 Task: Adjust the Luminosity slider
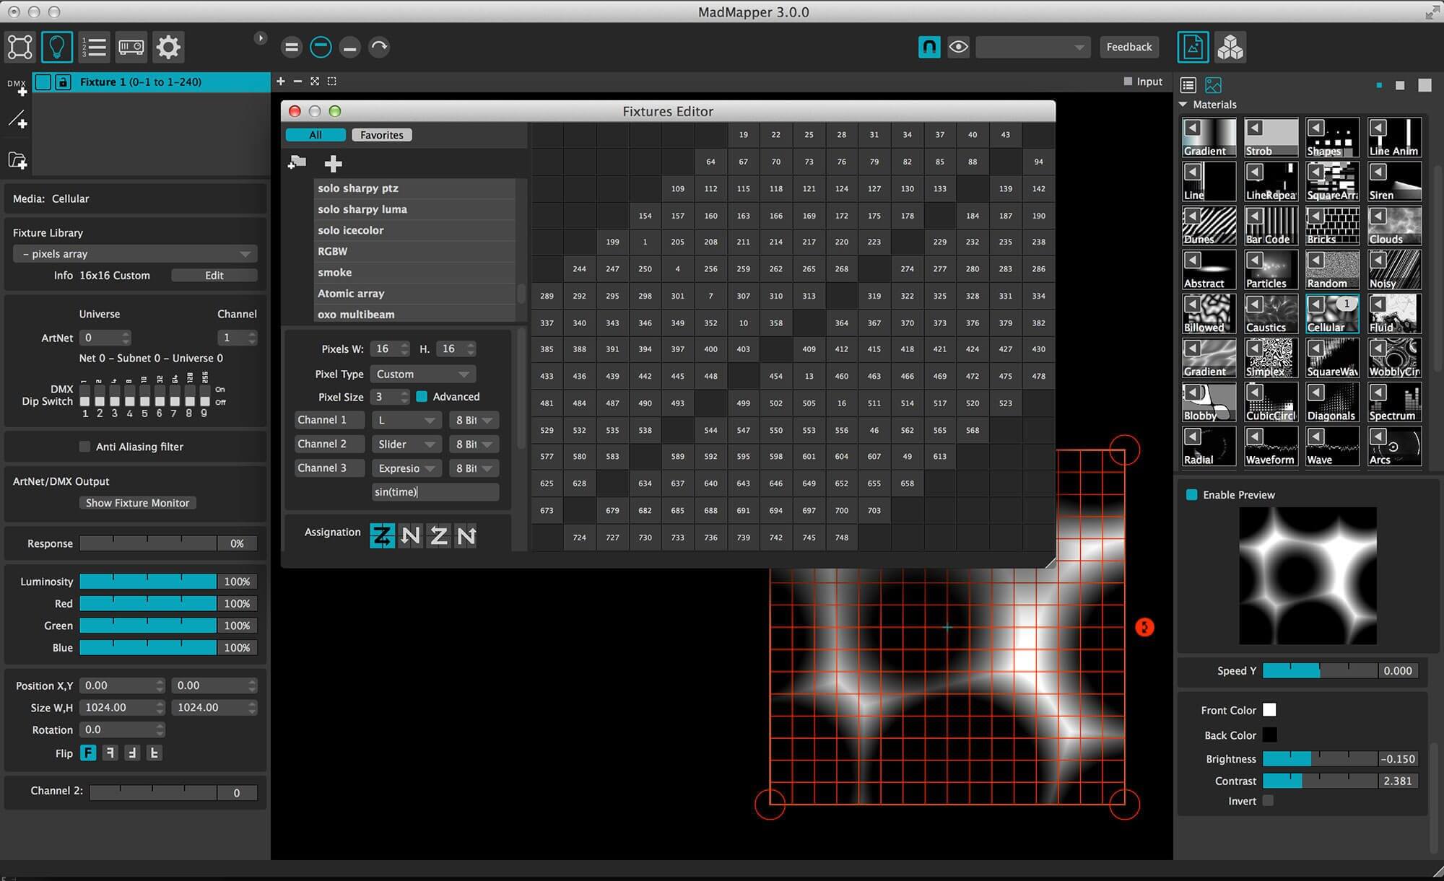[x=148, y=582]
